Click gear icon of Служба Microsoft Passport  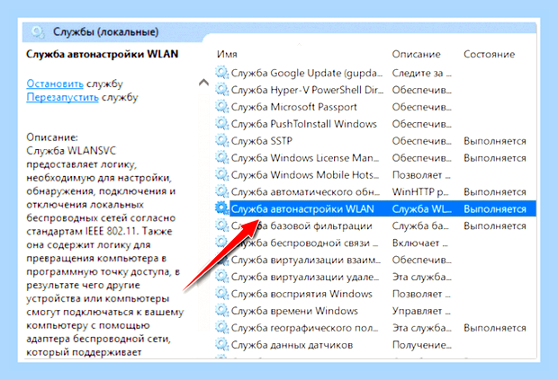tap(221, 107)
